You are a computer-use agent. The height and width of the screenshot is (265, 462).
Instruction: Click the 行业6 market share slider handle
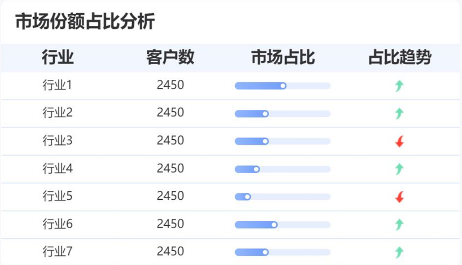[x=274, y=225]
